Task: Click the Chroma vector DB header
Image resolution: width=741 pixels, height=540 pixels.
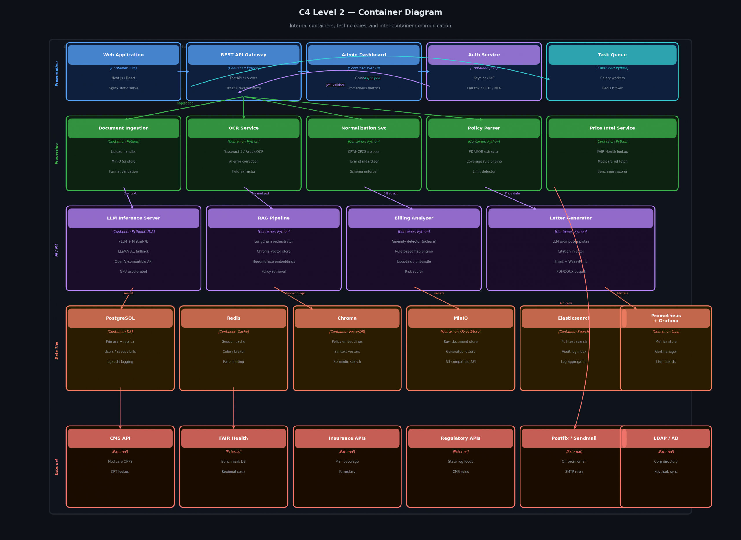Action: tap(347, 318)
